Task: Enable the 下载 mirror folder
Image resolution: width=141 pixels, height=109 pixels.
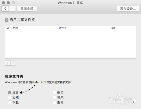Action: [x=10, y=103]
